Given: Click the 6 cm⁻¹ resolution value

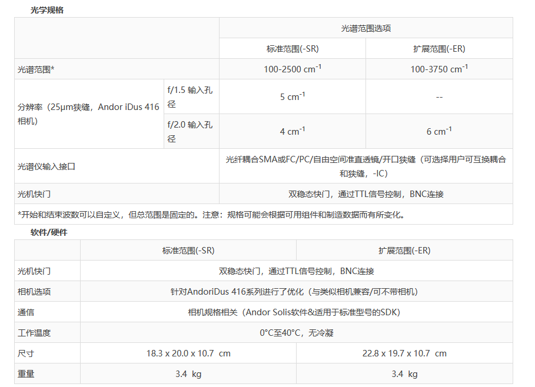Looking at the screenshot, I should coord(439,132).
